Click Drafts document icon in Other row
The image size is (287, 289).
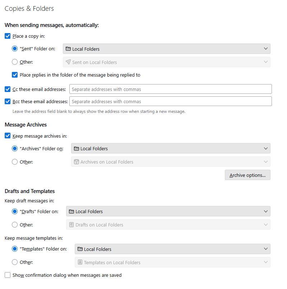click(71, 225)
